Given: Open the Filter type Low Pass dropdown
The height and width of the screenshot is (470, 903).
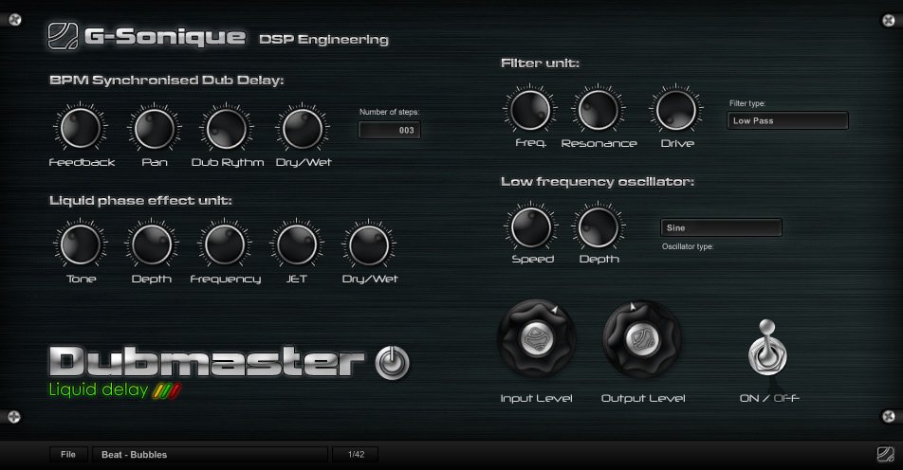Looking at the screenshot, I should point(786,121).
